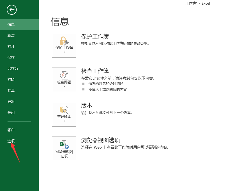
Task: Click the 控制其他人可以对此工作簿 description
Action: (x=115, y=43)
